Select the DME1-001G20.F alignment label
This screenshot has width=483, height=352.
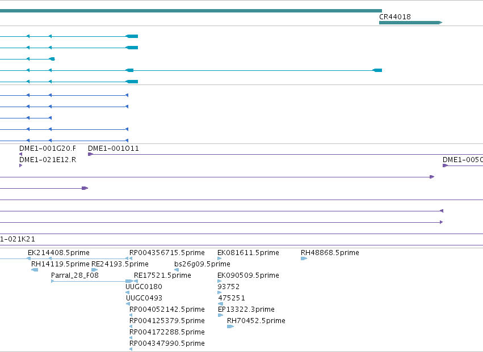(x=48, y=149)
